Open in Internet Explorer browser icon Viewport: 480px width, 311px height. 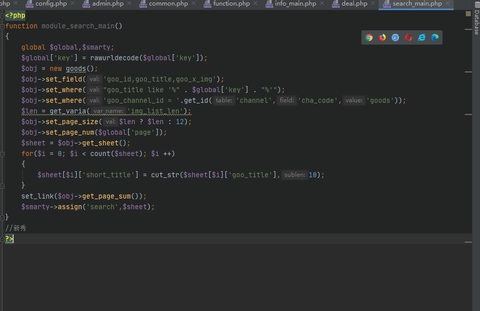click(422, 37)
